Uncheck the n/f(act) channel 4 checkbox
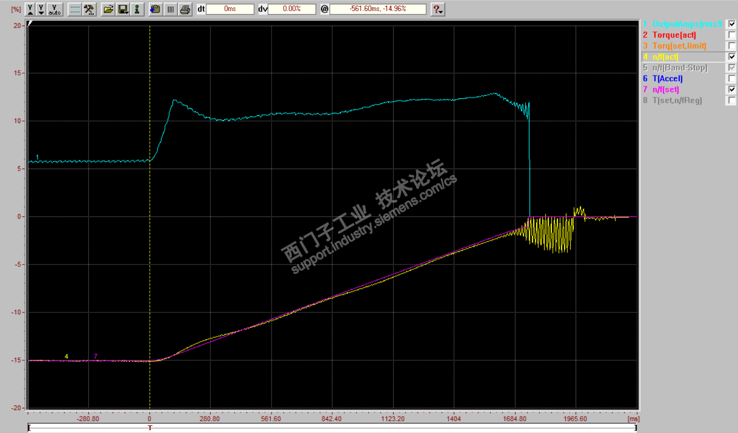 click(x=732, y=57)
